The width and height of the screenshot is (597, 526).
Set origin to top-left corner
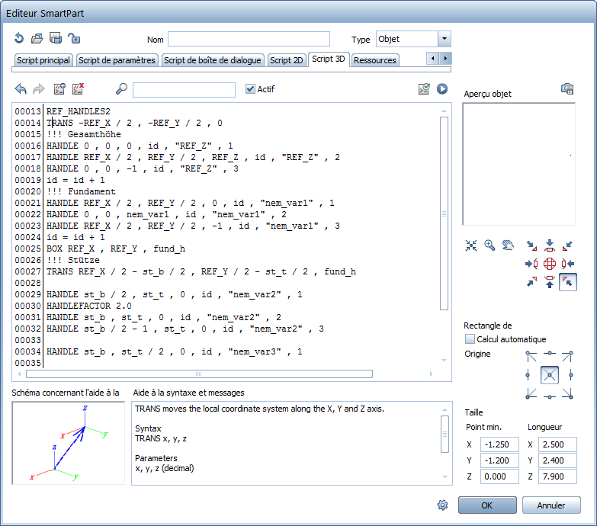click(x=531, y=356)
